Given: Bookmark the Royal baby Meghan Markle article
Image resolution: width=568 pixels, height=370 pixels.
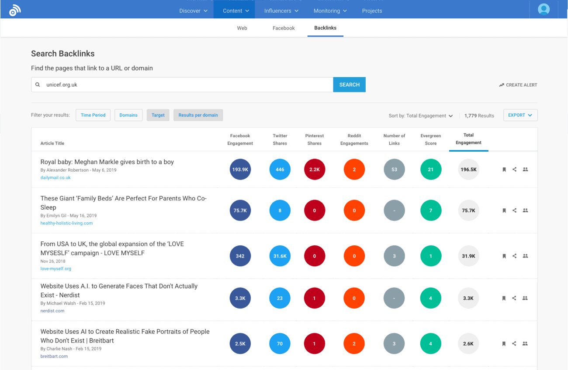Looking at the screenshot, I should [x=503, y=169].
